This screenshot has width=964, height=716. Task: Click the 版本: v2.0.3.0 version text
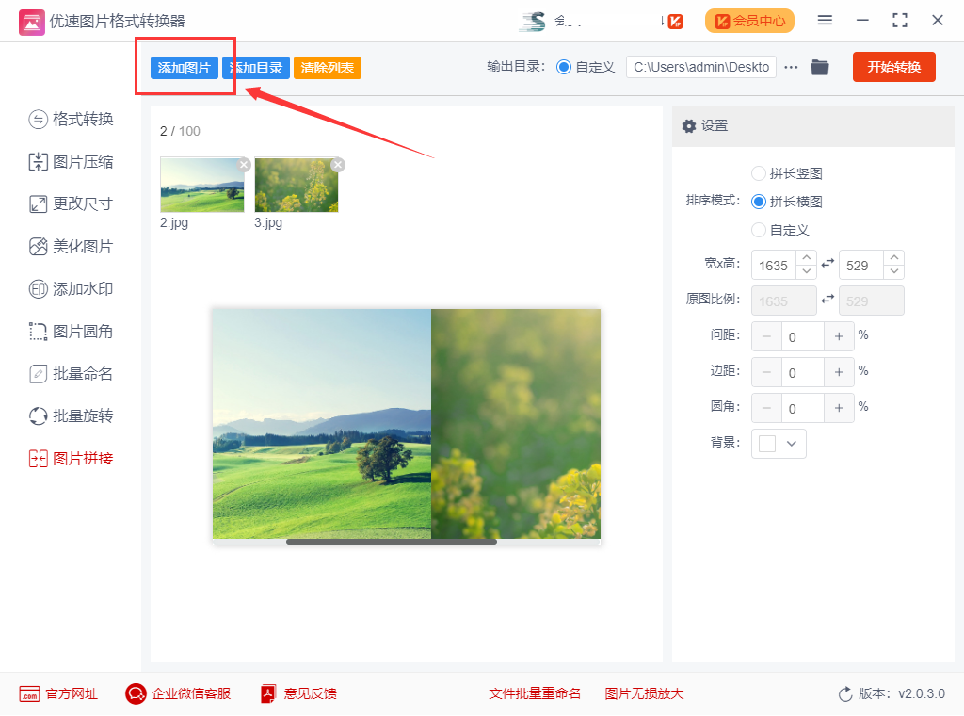pyautogui.click(x=902, y=693)
